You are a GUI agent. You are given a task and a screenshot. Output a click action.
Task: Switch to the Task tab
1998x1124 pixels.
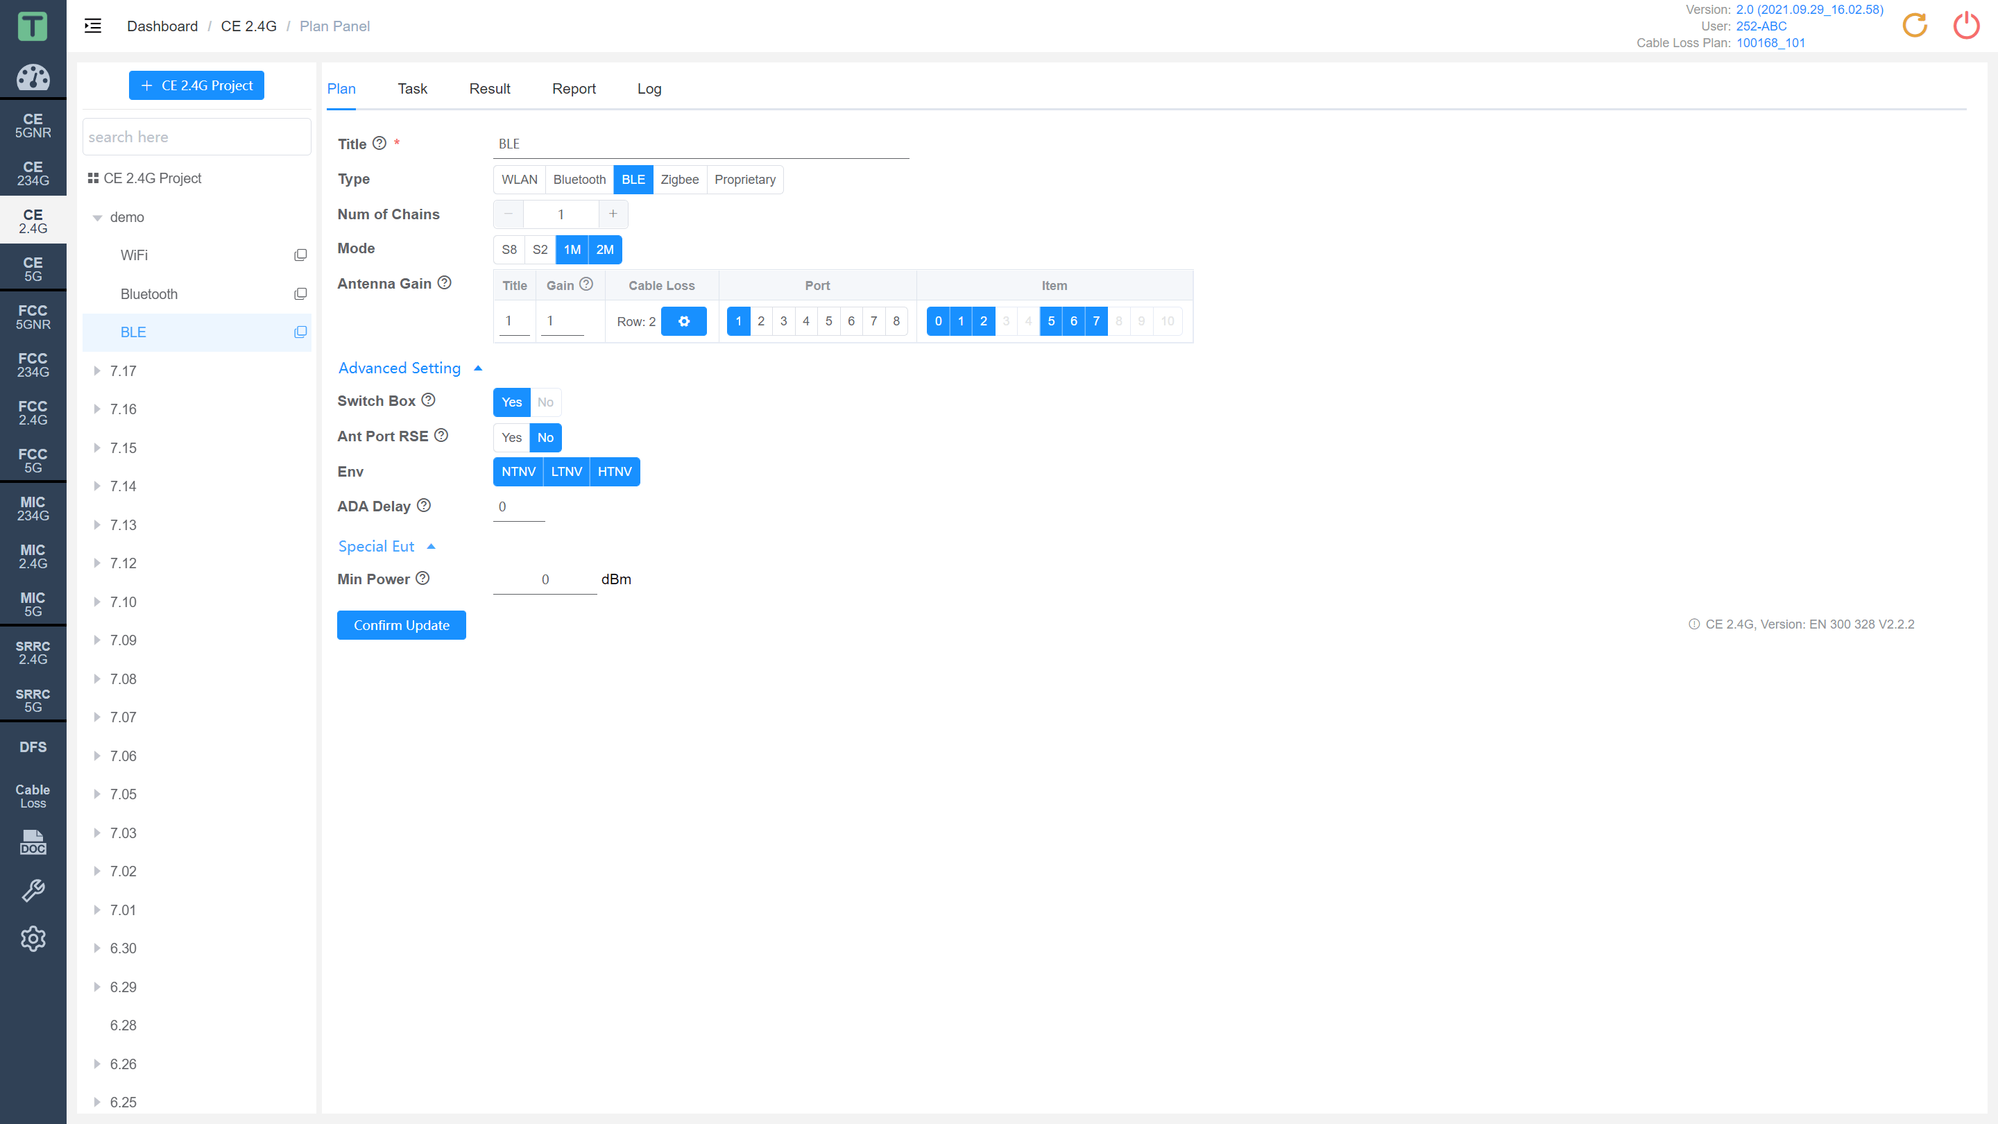(x=413, y=88)
